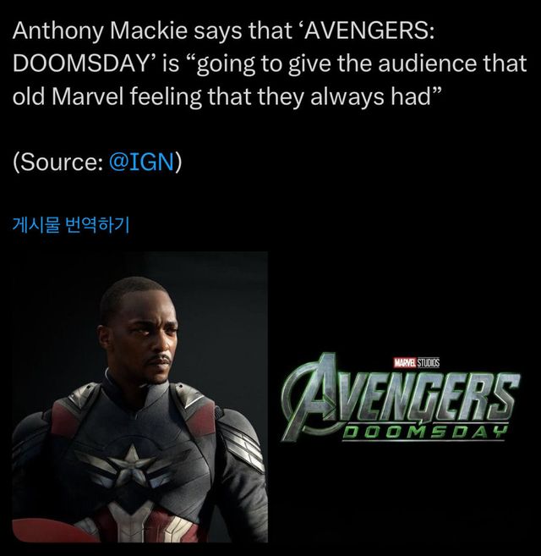Click the STUDIOS word in the logo badge
The image size is (541, 556).
click(429, 363)
